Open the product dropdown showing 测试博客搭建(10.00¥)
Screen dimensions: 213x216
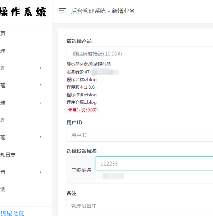tap(140, 53)
